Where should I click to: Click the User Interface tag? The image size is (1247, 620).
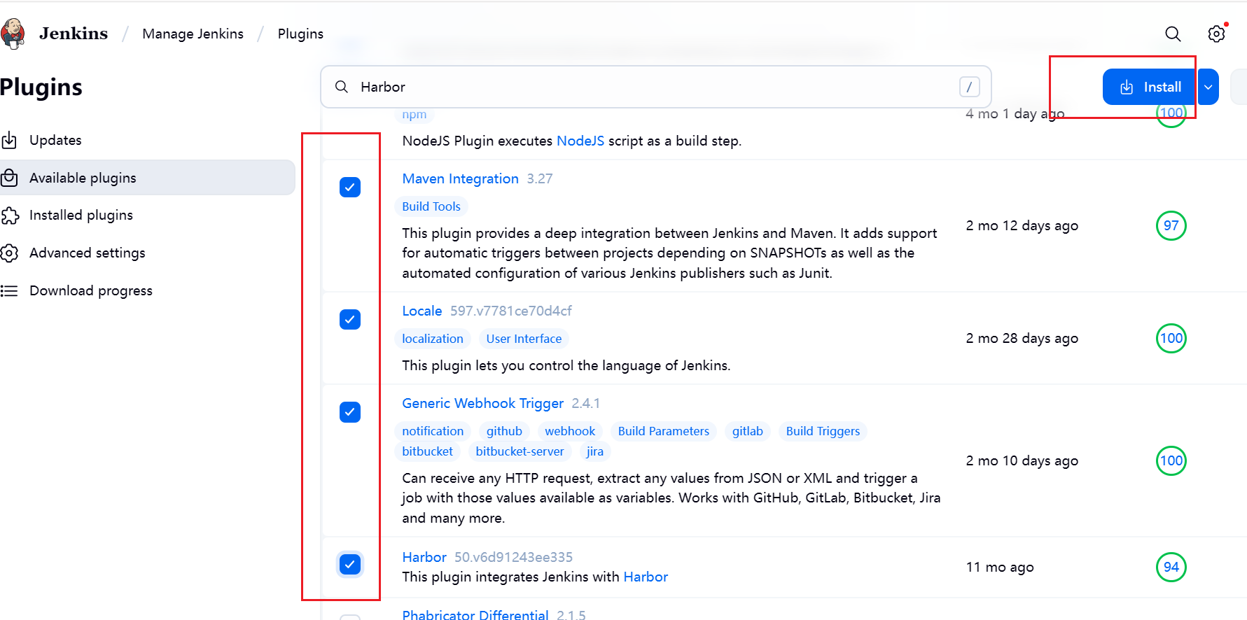click(x=524, y=339)
